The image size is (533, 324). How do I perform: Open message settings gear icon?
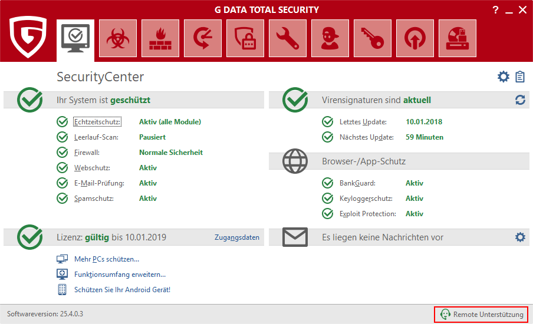pos(520,237)
